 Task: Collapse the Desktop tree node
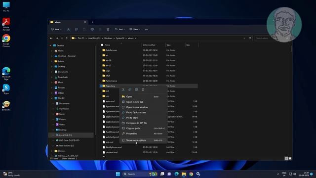50,45
